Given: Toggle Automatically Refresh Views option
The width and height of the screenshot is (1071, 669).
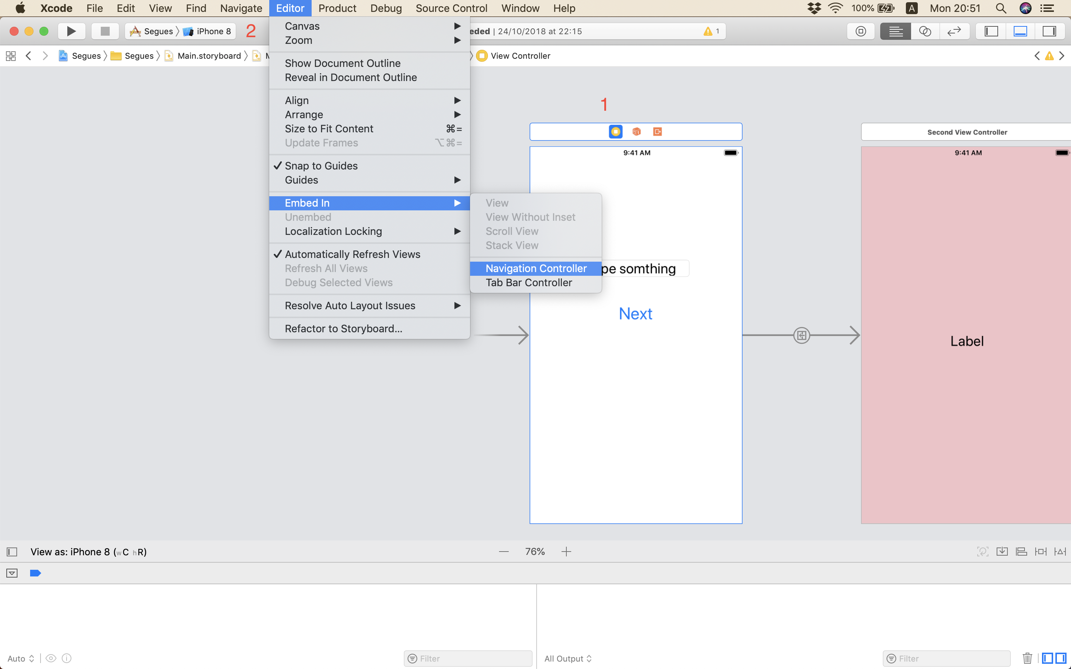Looking at the screenshot, I should click(x=352, y=254).
